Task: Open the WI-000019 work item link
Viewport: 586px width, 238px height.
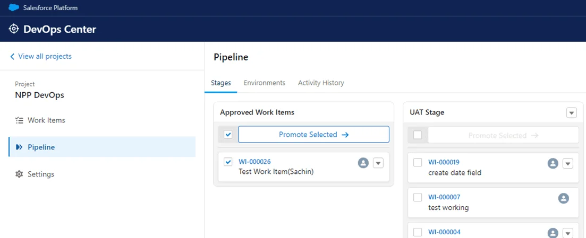Action: [x=444, y=162]
